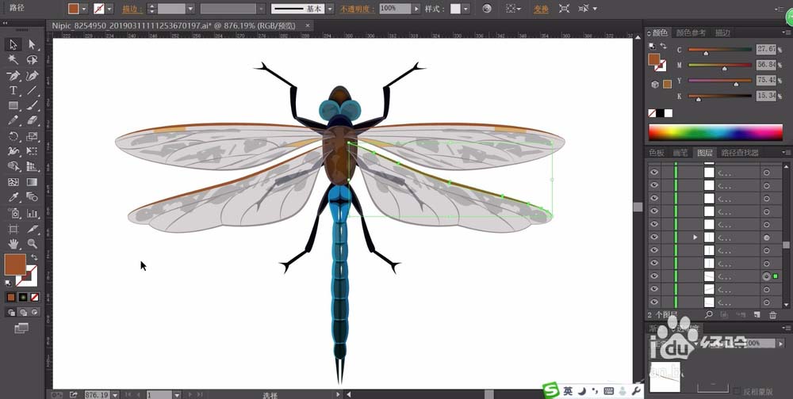This screenshot has width=793, height=399.
Task: Select the Type tool
Action: pyautogui.click(x=13, y=91)
